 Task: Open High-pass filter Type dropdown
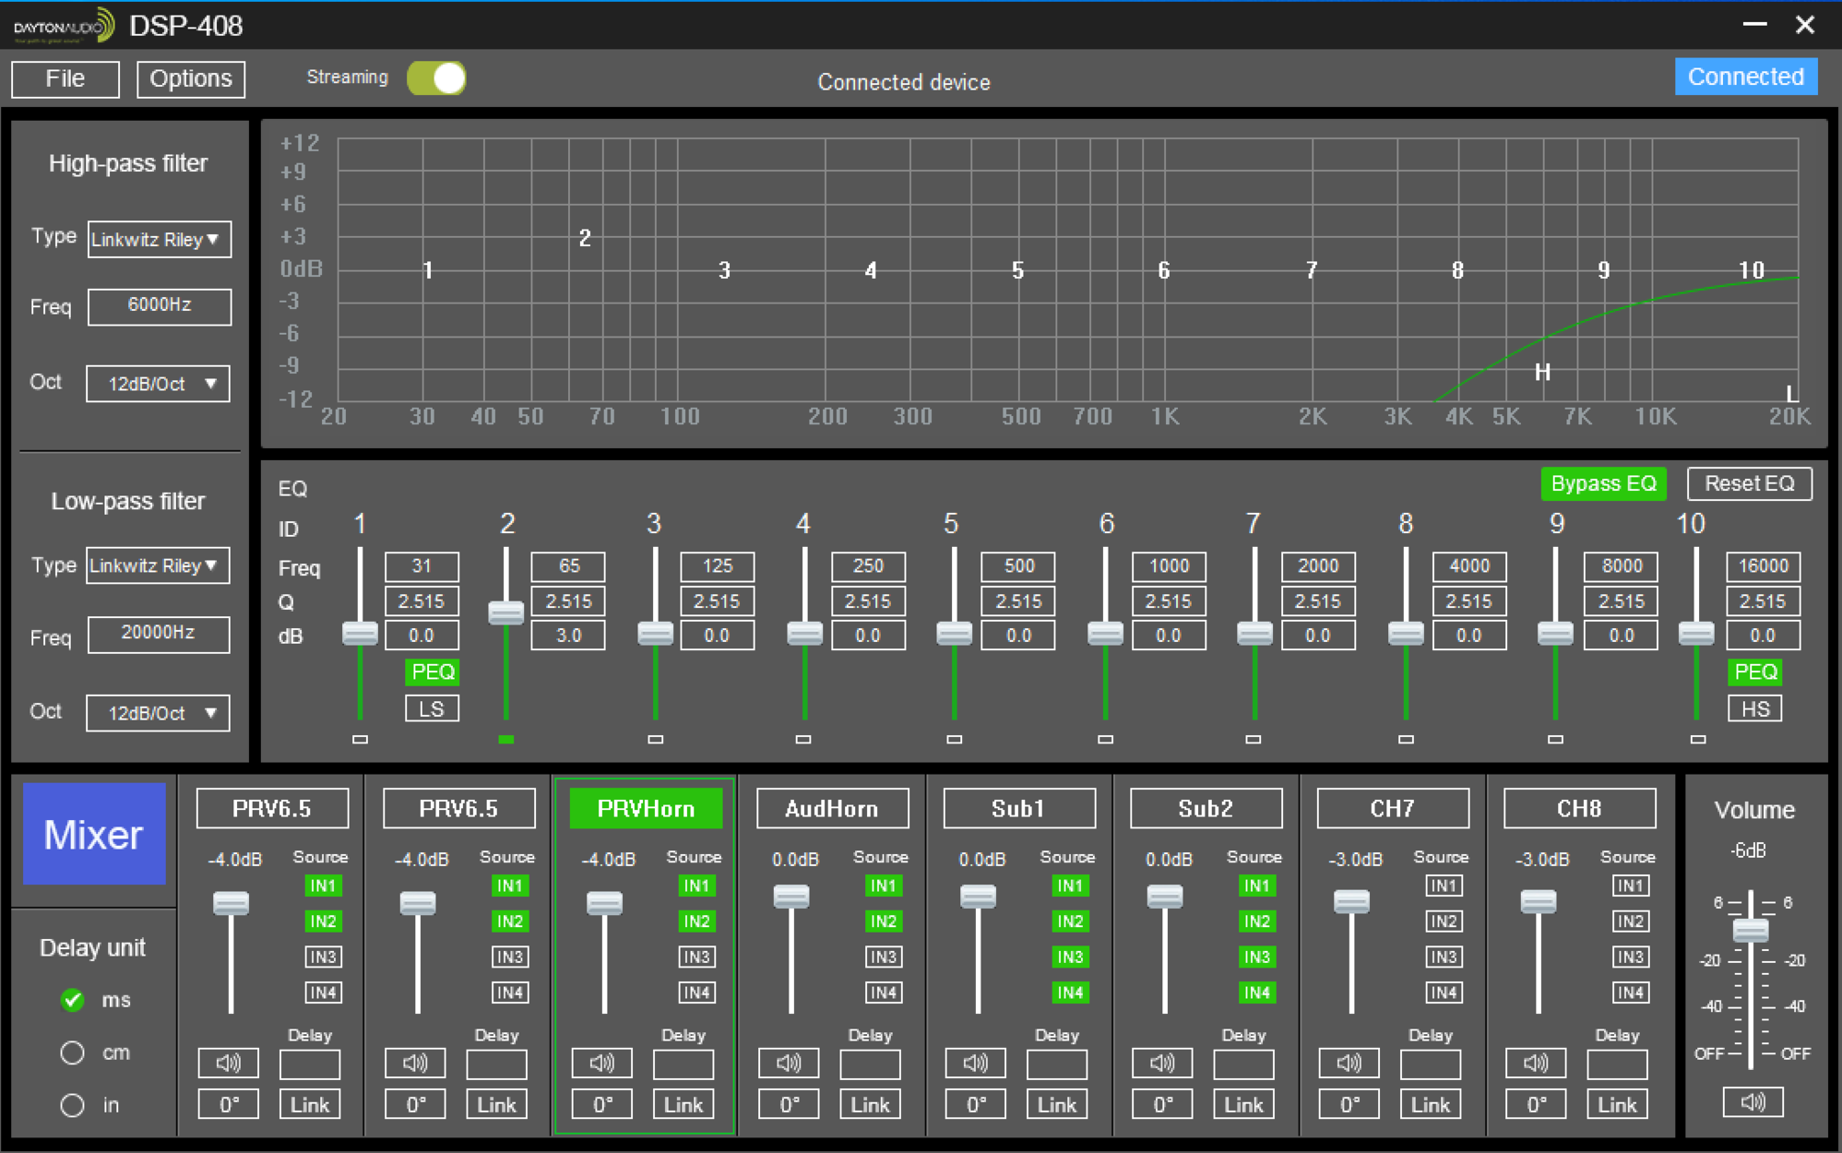(159, 240)
